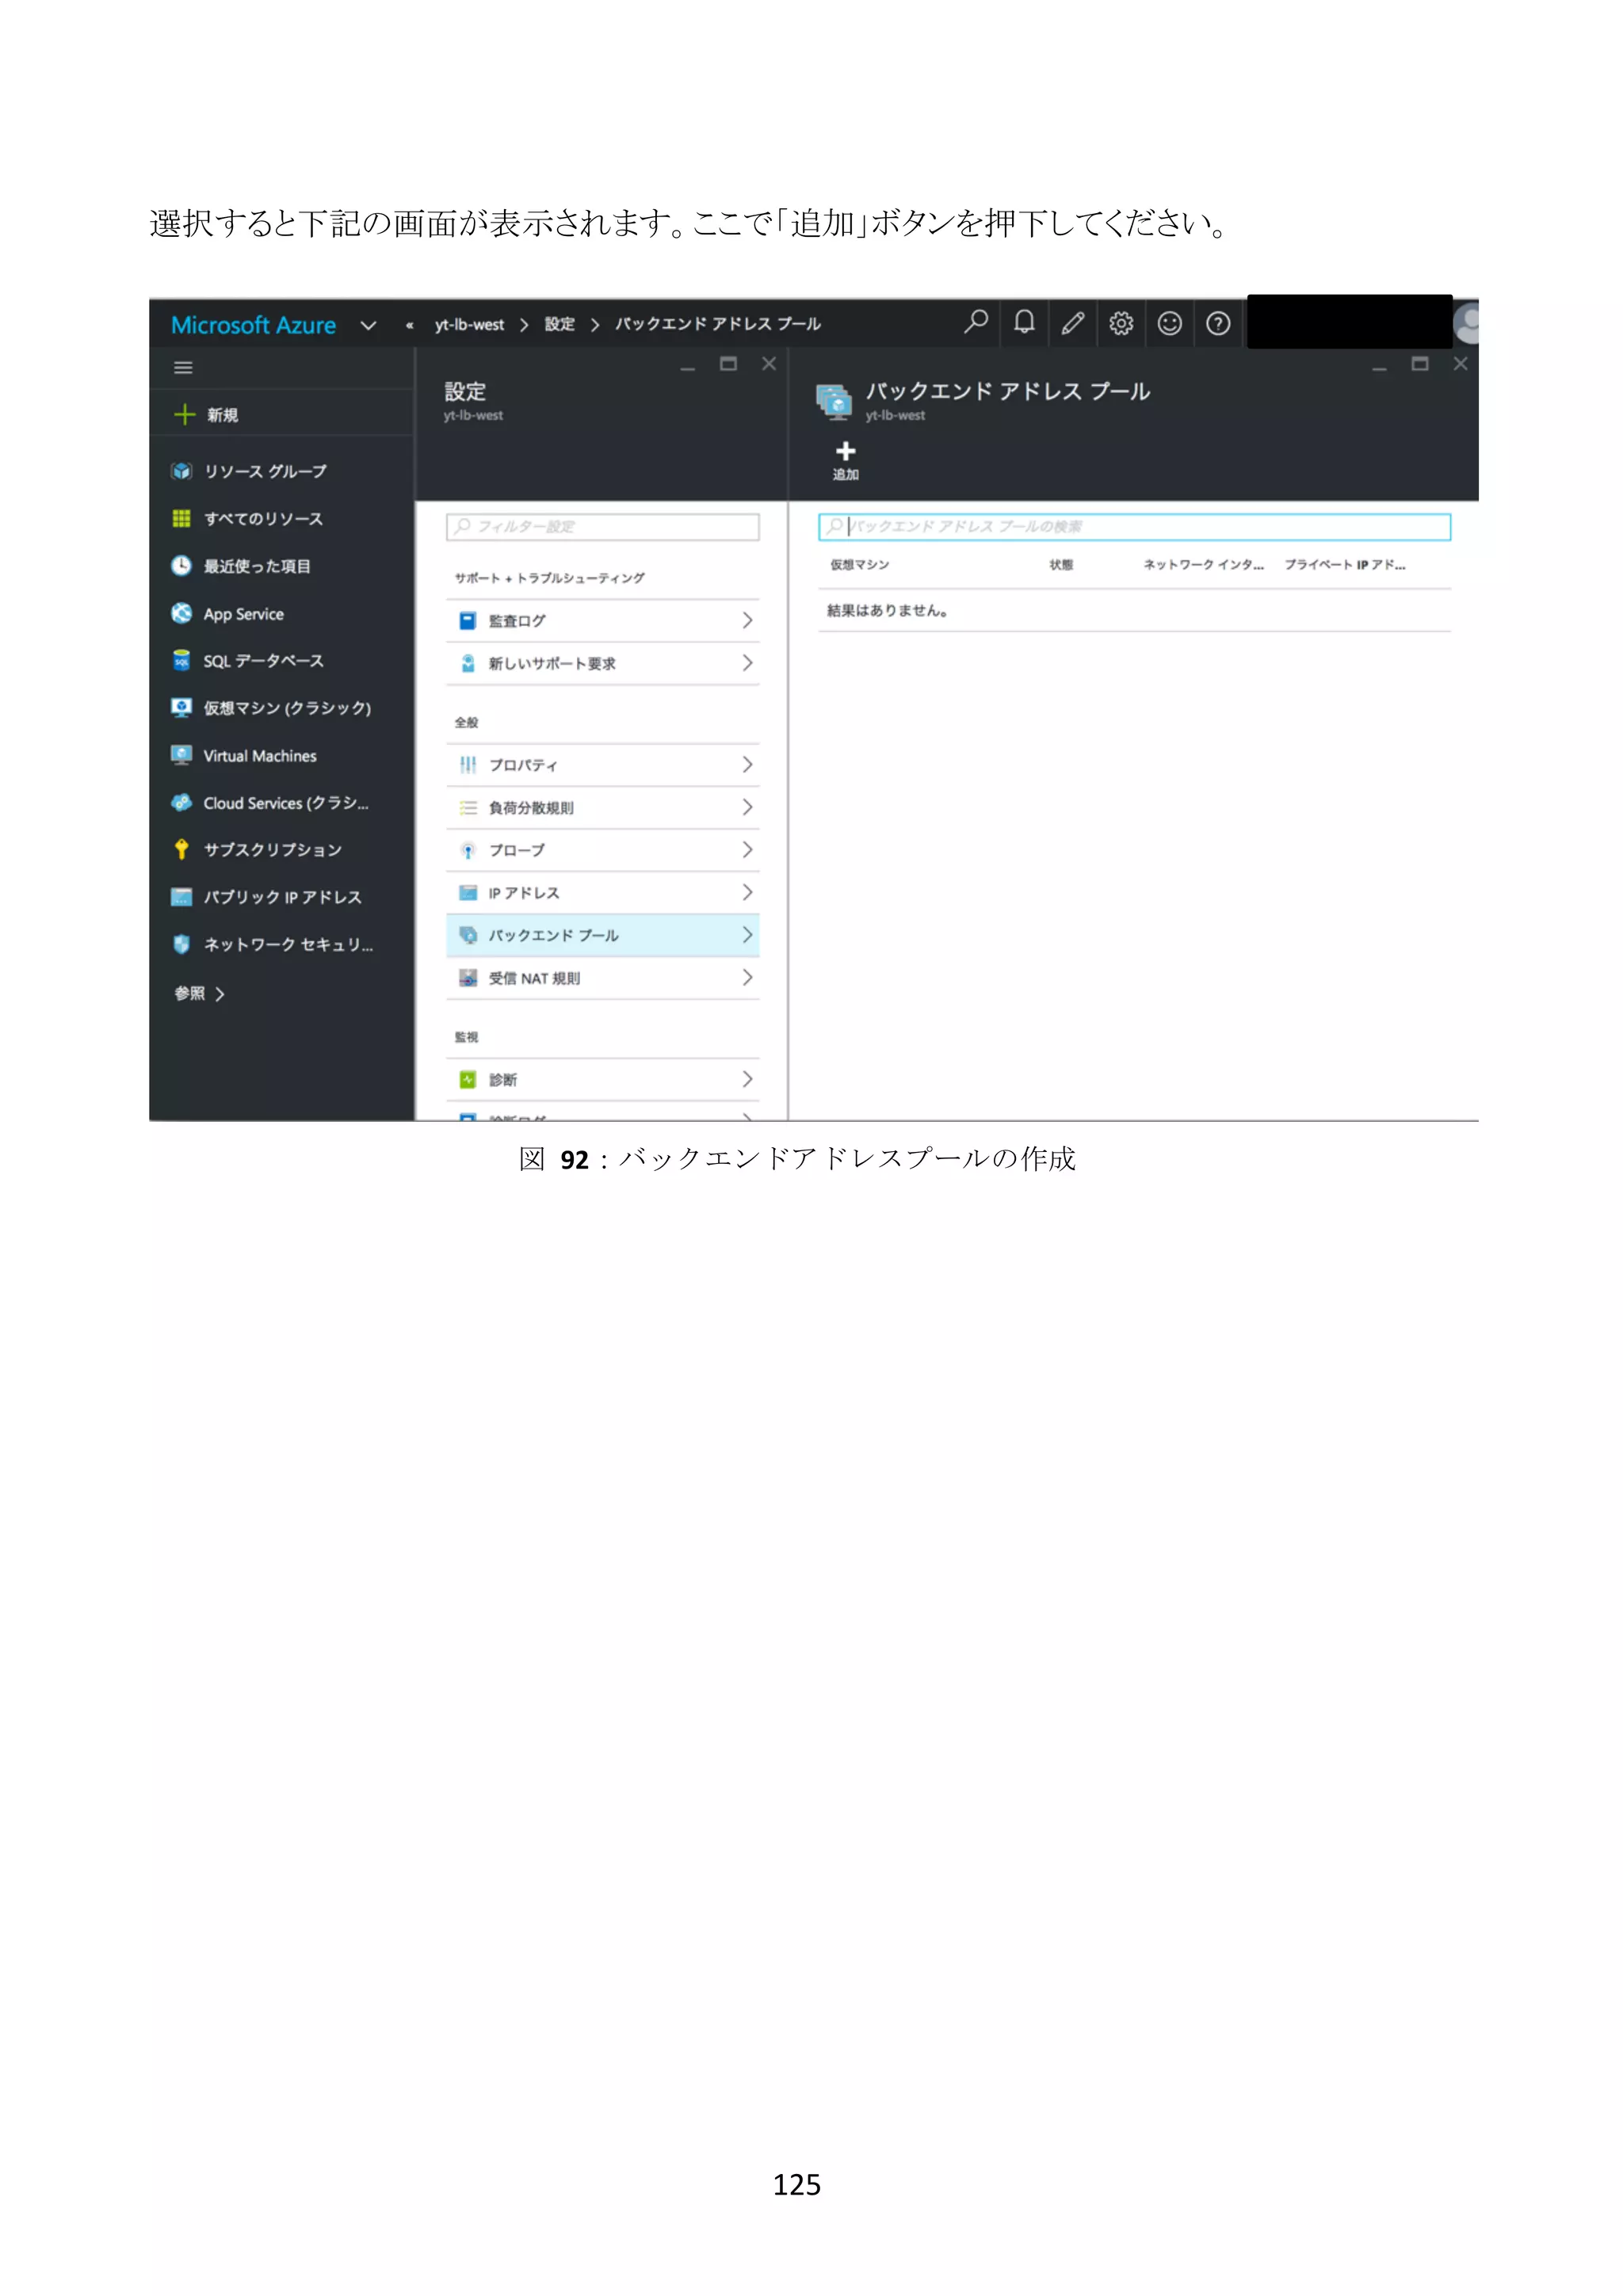
Task: Click yt-lb-west in the breadcrumb
Action: tap(469, 325)
